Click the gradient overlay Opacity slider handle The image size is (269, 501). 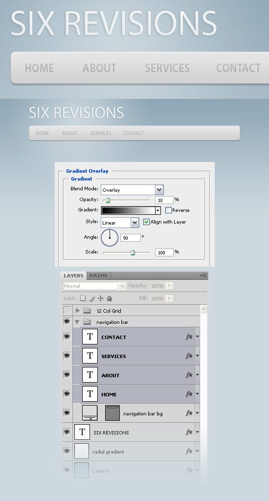coord(108,200)
